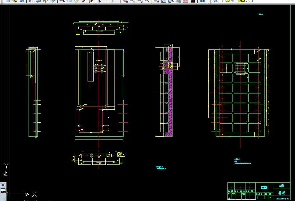Screen dimensions: 295x201
Task: Open the QuickCalc calculator grid icon
Action: point(193,1)
